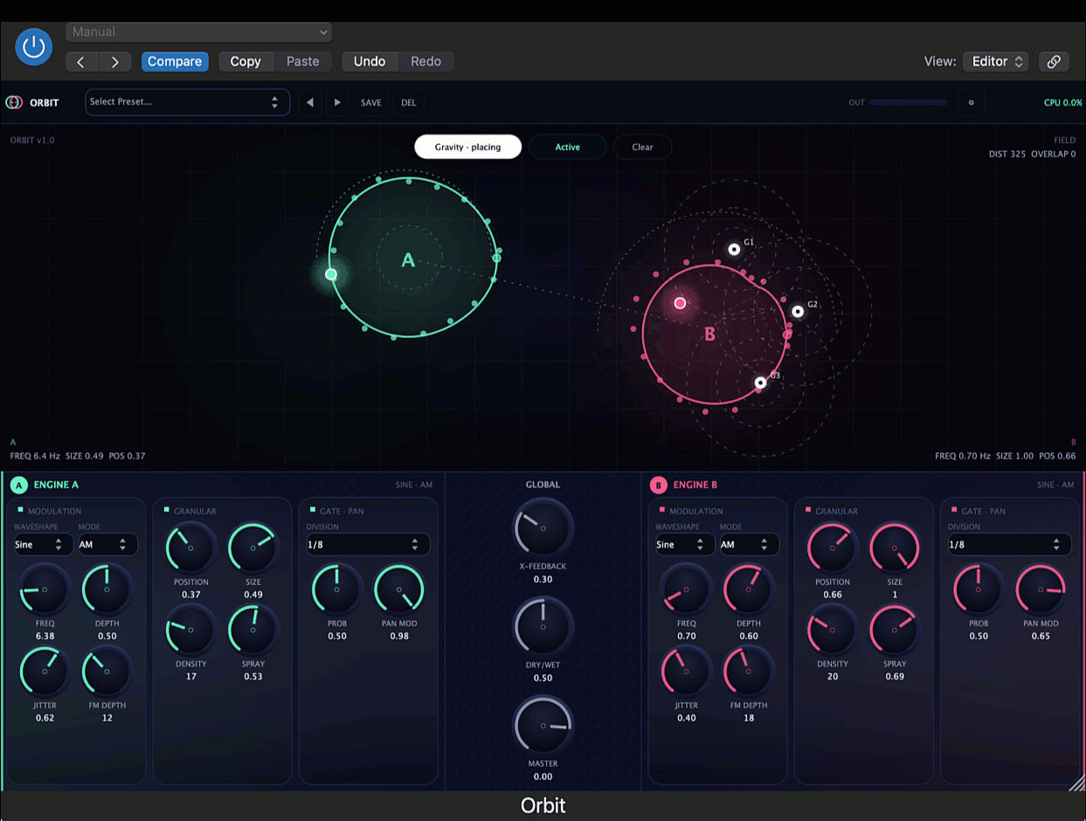Toggle Engine A Granular section indicator

coord(167,509)
